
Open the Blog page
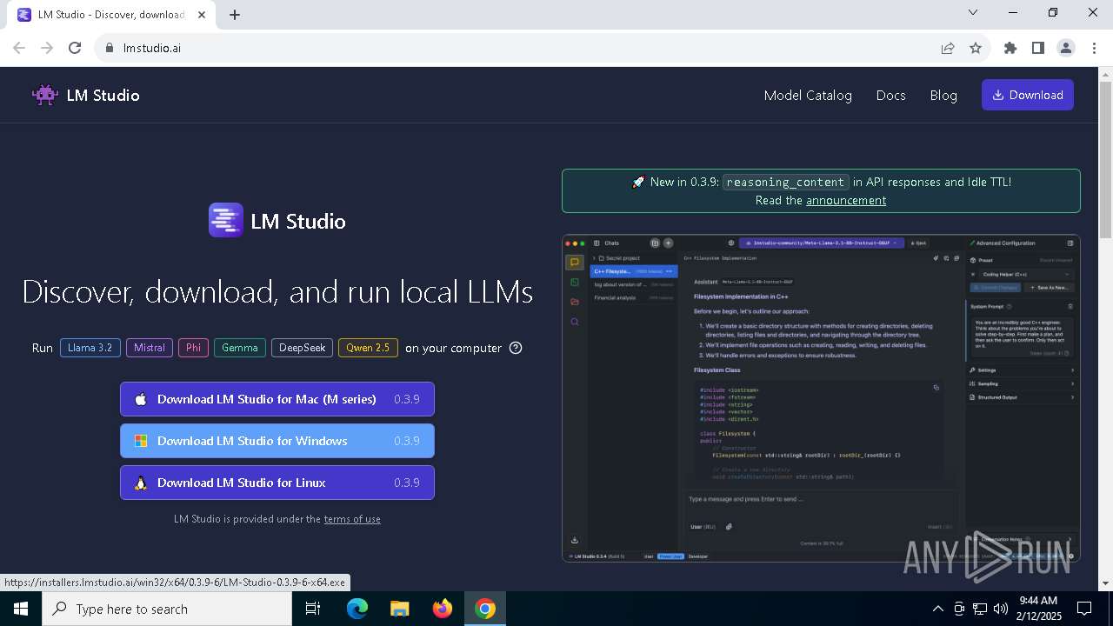(x=943, y=95)
